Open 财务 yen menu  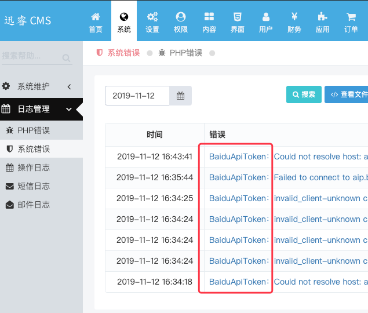point(294,23)
